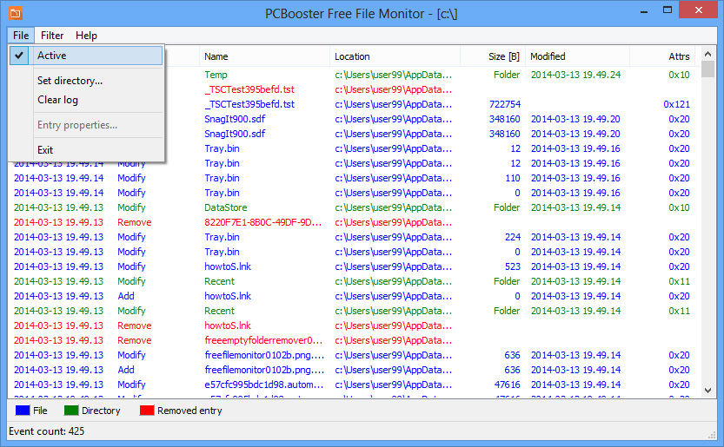
Task: Select the blue _TSCTest395befd.tst entry
Action: (x=249, y=104)
